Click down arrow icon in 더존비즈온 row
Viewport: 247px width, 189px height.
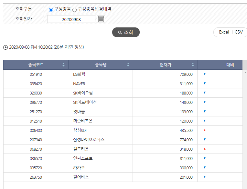click(x=205, y=121)
